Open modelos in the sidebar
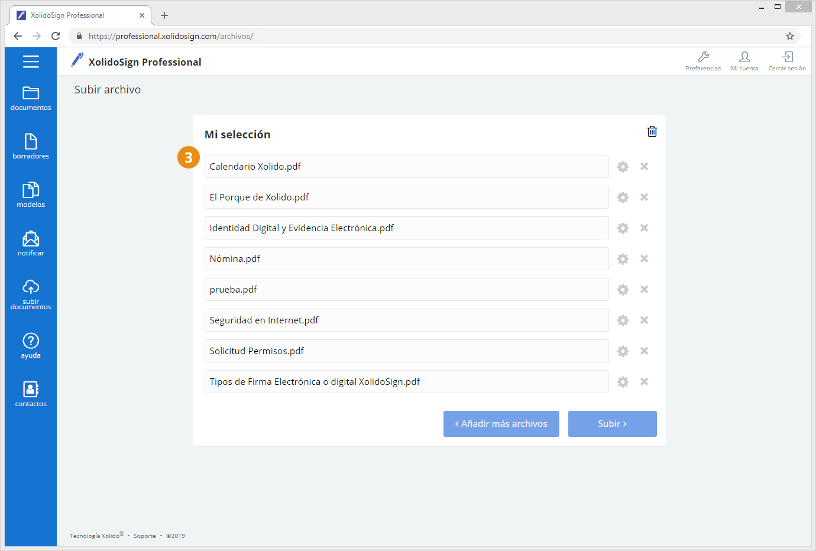Screen dimensions: 816x551 [x=31, y=195]
